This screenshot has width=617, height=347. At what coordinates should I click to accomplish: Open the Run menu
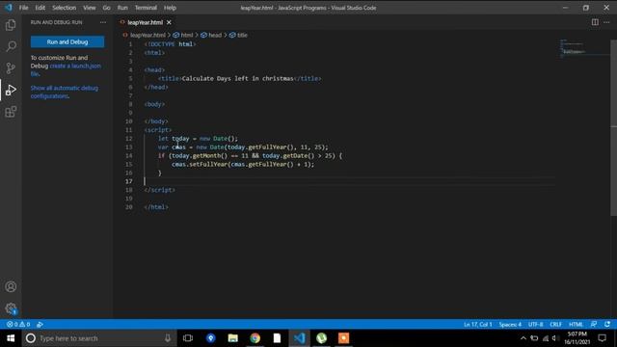click(x=122, y=8)
